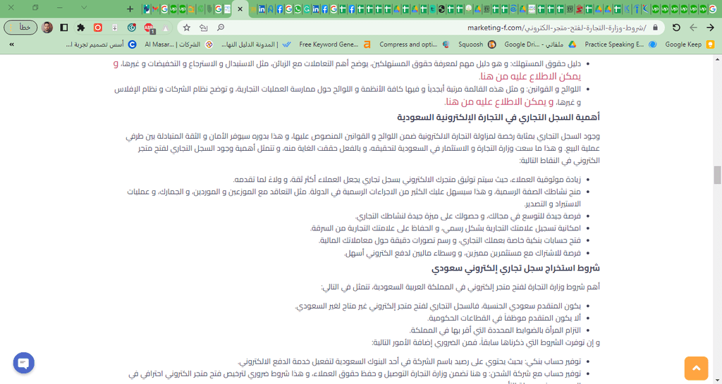Switch to the Gmail tab

point(155,8)
